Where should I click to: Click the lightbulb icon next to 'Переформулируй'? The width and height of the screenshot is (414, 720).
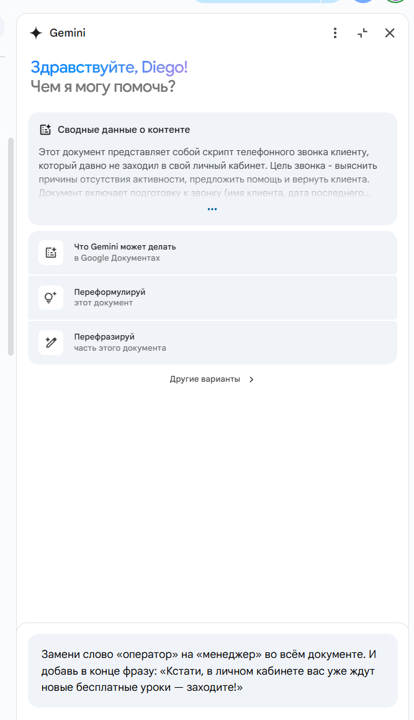click(51, 297)
